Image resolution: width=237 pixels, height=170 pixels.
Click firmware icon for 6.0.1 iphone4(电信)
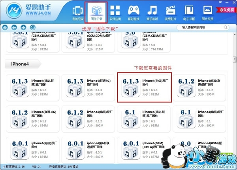(20, 150)
